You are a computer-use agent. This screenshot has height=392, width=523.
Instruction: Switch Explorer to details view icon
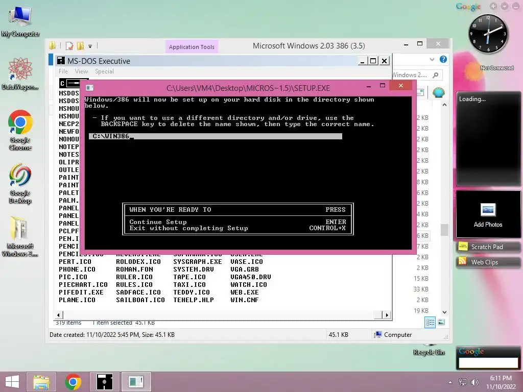coord(430,322)
